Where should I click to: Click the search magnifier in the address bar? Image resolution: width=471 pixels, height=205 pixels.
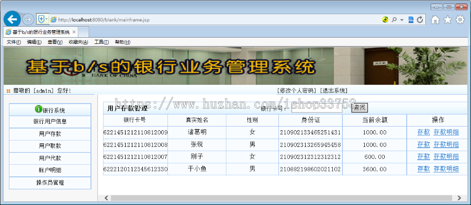pos(394,20)
